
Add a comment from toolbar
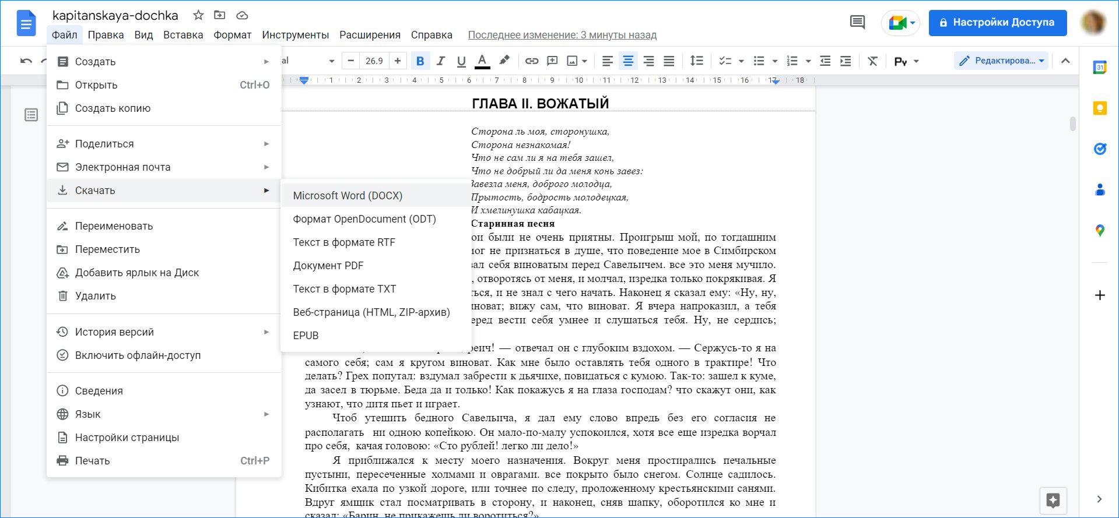(x=552, y=61)
